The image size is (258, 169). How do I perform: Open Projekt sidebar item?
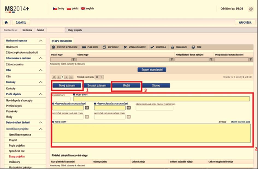(x=13, y=140)
